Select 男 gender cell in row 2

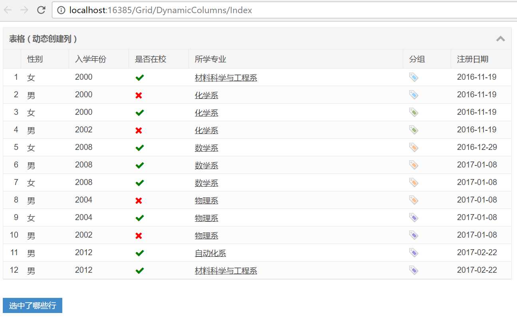tap(31, 95)
